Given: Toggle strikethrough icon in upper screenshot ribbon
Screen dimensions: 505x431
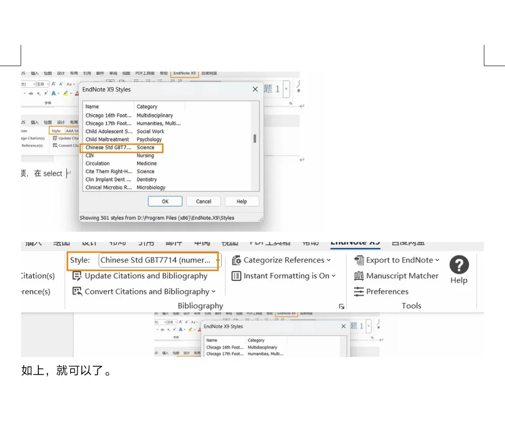Looking at the screenshot, I should click(31, 94).
